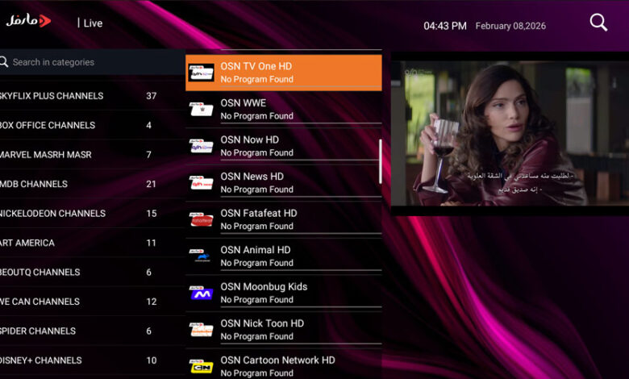
Task: Click the search magnifier icon top right
Action: [598, 23]
